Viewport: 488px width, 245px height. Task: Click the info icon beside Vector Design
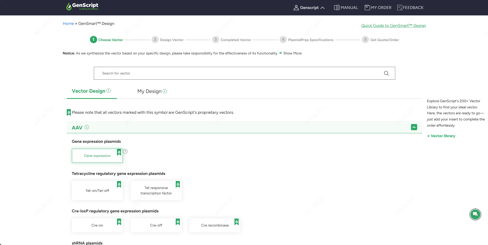pyautogui.click(x=108, y=90)
